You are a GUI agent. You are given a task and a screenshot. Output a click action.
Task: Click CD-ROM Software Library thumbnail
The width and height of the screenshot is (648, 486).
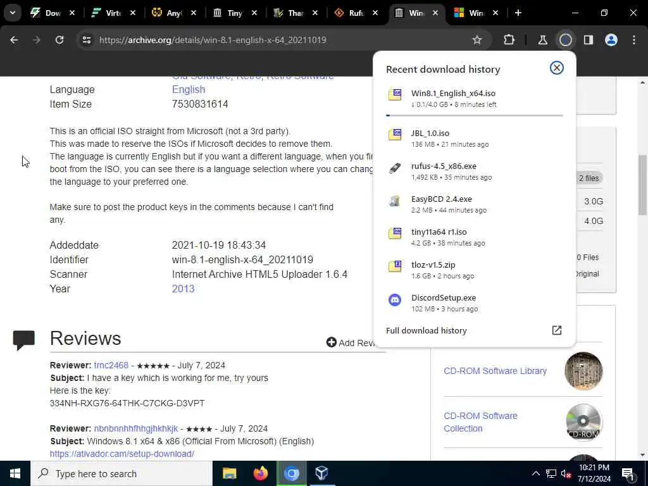coord(583,371)
